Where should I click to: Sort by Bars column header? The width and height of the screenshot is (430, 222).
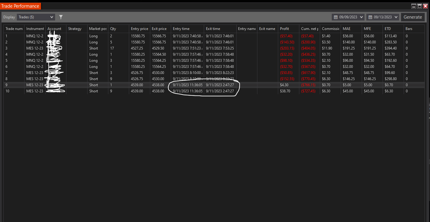click(x=414, y=29)
